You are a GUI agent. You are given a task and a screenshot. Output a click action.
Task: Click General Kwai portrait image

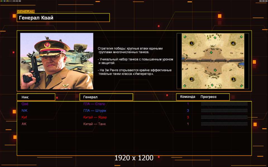pos(57,61)
